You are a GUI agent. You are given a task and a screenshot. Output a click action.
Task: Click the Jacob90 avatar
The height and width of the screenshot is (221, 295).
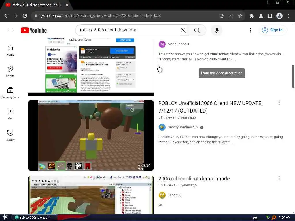(x=162, y=195)
